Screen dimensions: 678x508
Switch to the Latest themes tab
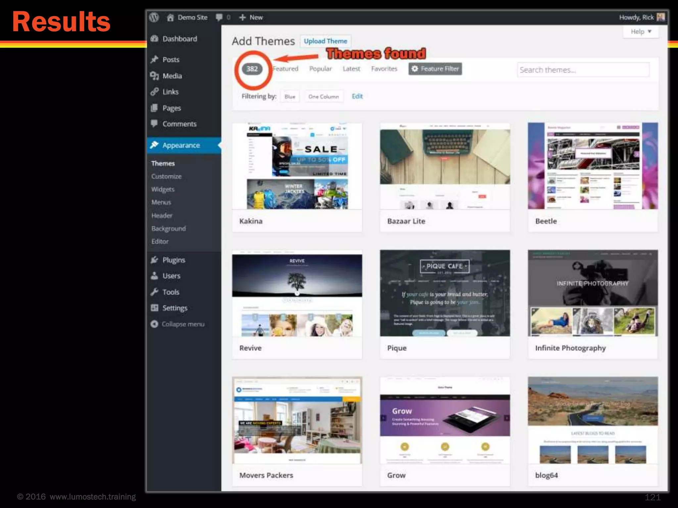[351, 69]
